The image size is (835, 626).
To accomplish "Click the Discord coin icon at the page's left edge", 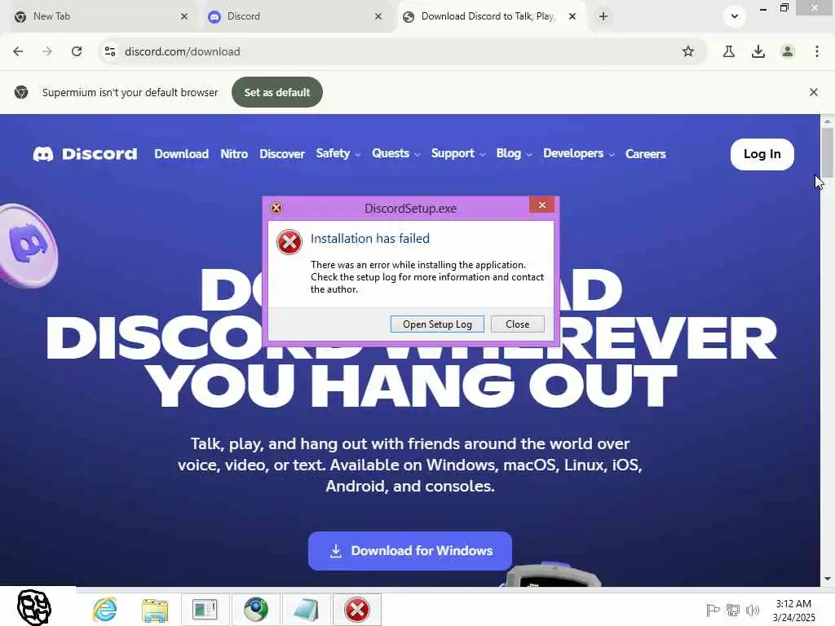I will point(28,245).
